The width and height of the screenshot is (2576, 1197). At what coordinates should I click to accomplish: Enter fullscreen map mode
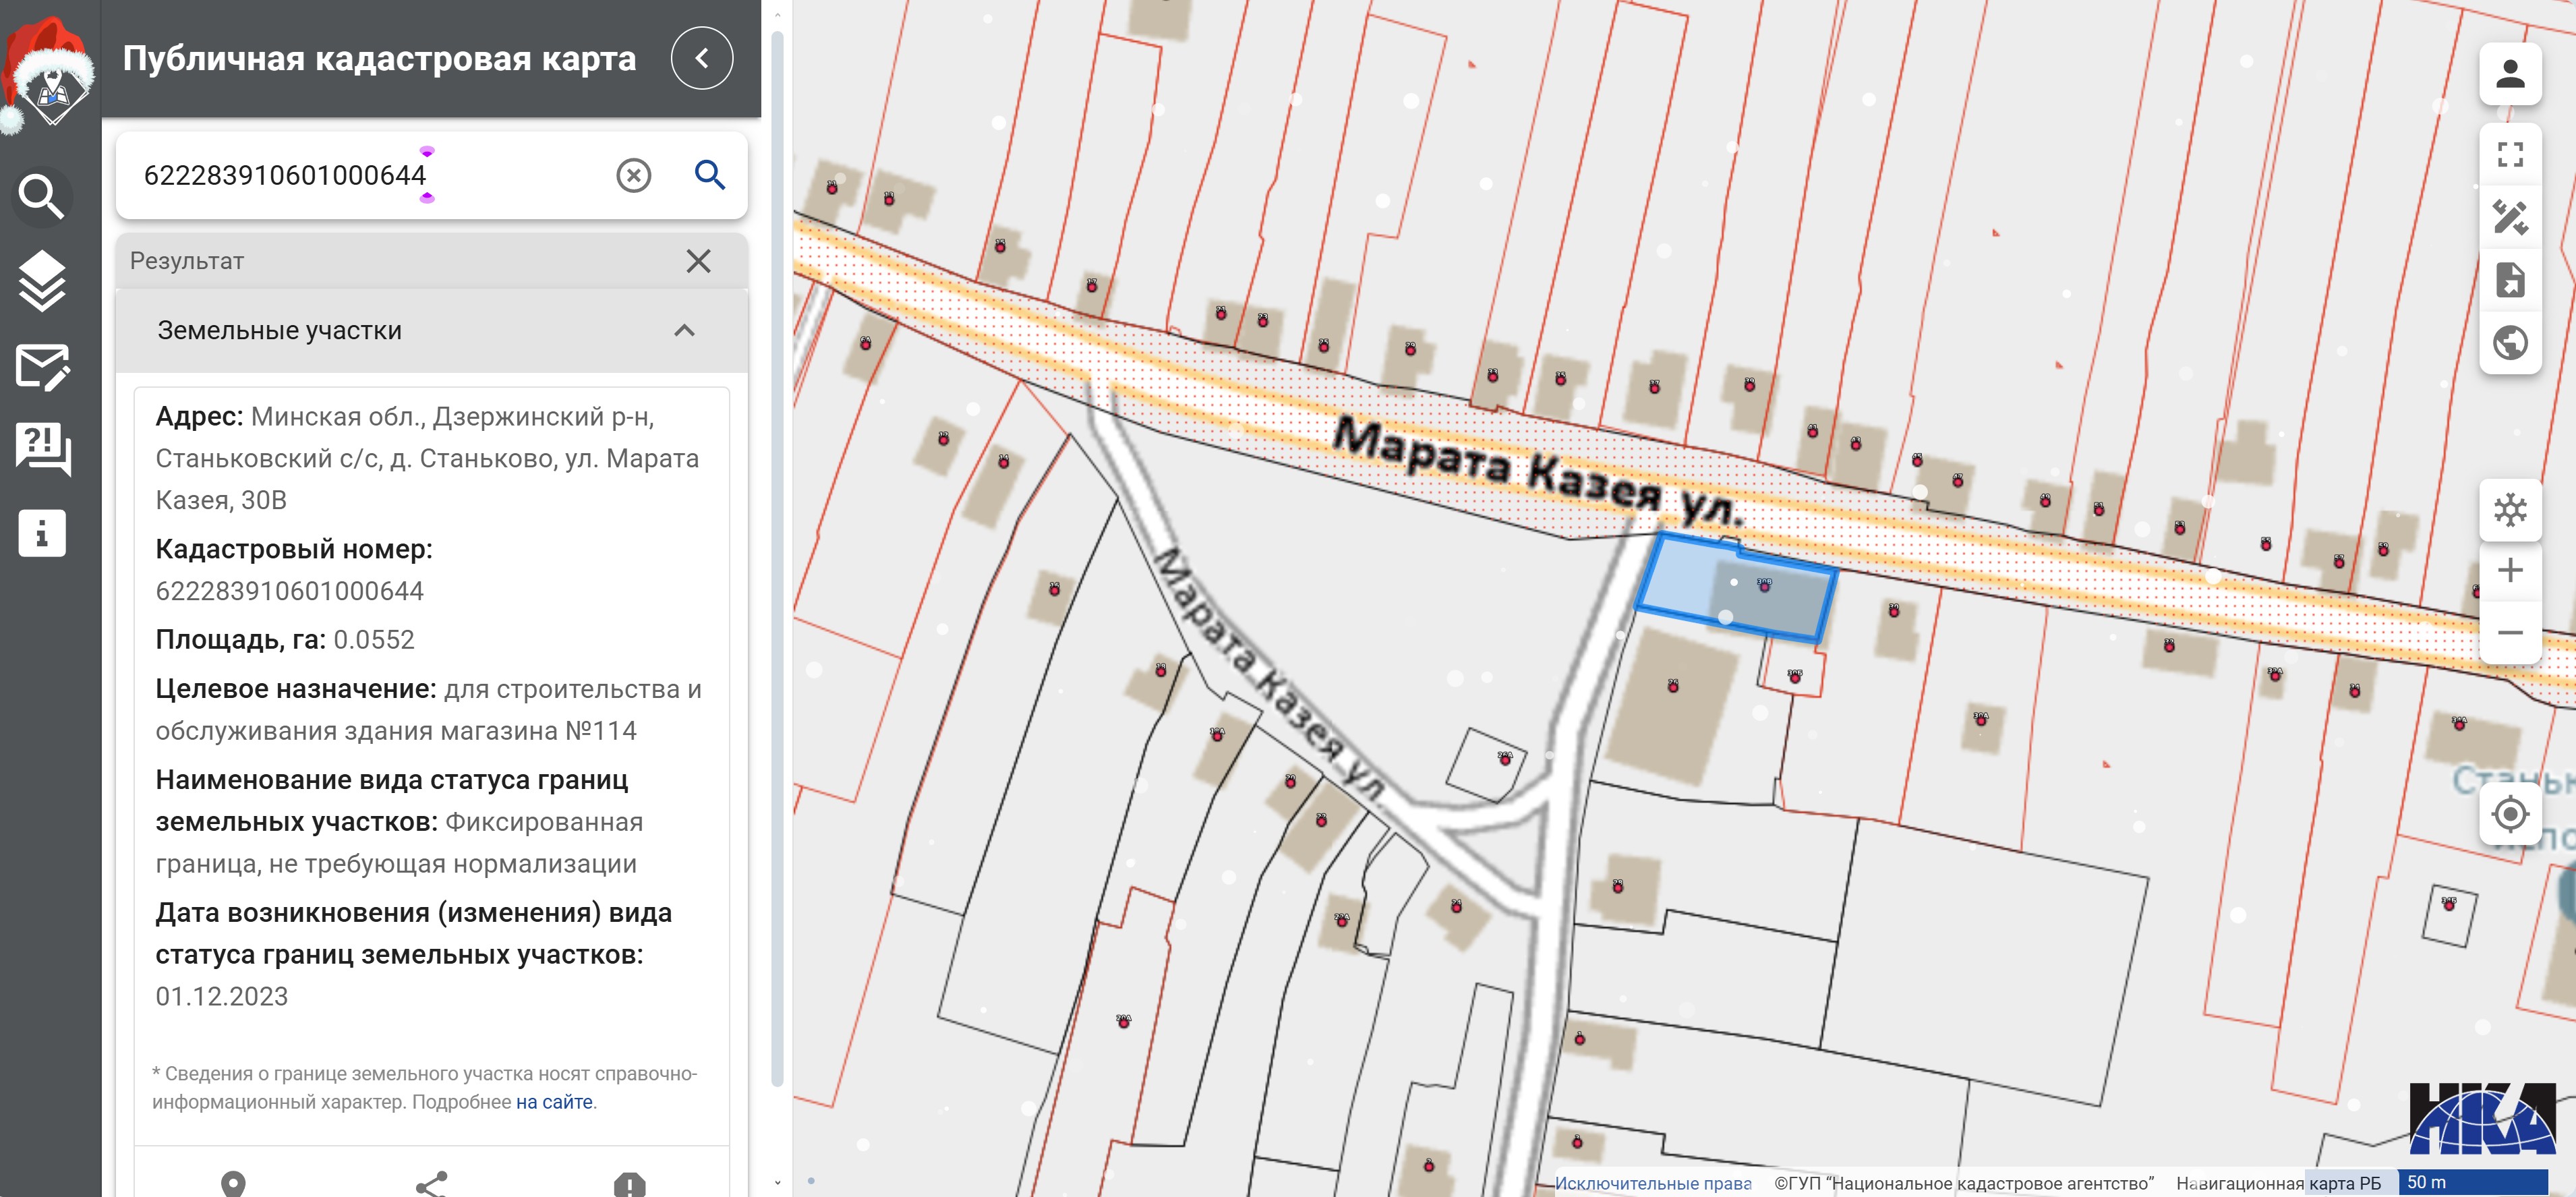pyautogui.click(x=2509, y=154)
